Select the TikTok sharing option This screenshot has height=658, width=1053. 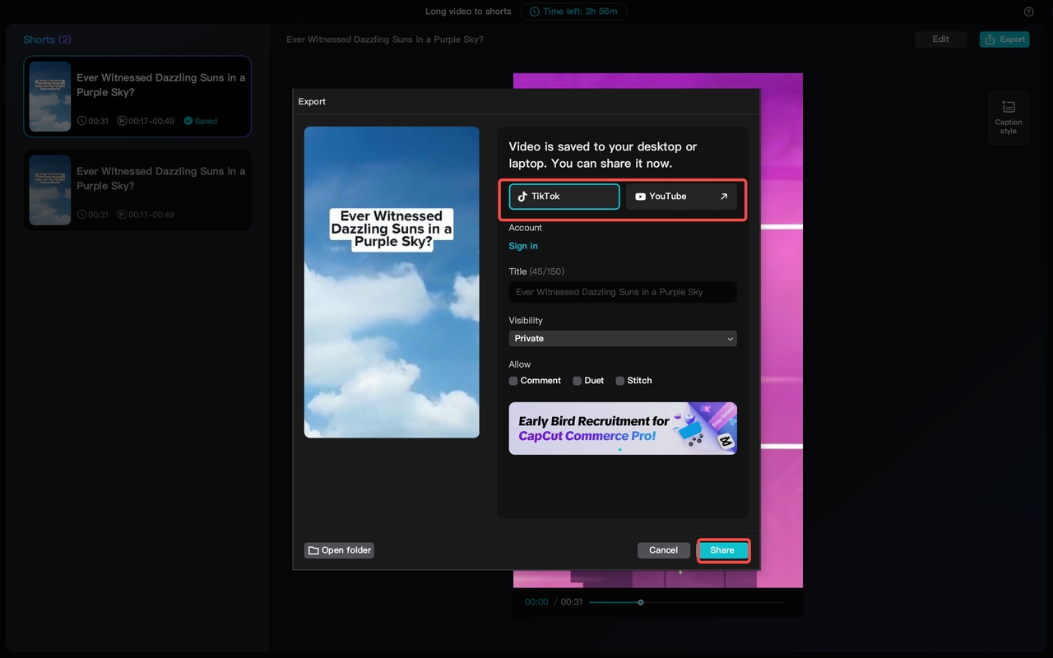point(563,197)
